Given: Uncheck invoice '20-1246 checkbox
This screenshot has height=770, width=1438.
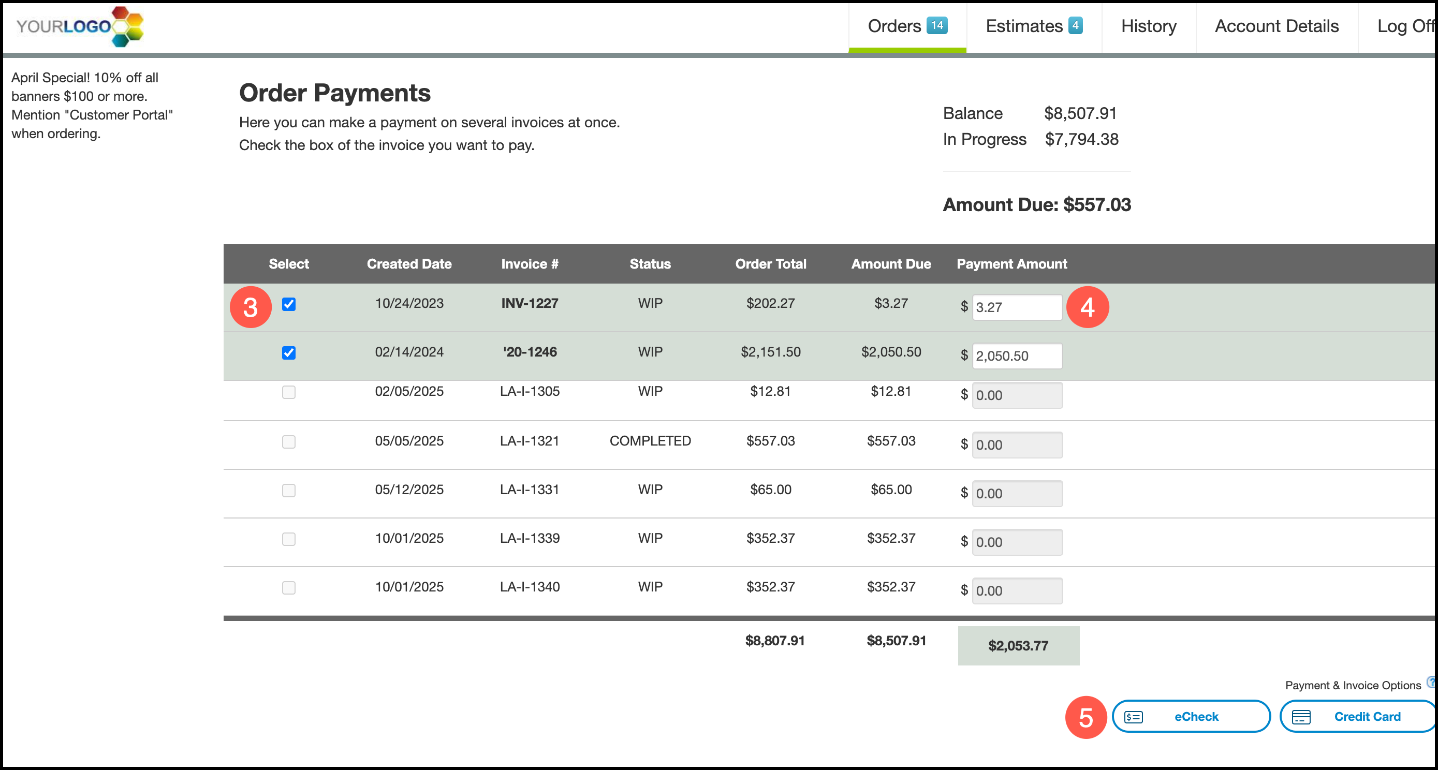Looking at the screenshot, I should tap(289, 352).
